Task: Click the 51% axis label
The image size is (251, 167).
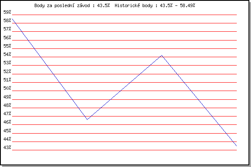Action: 7,80
